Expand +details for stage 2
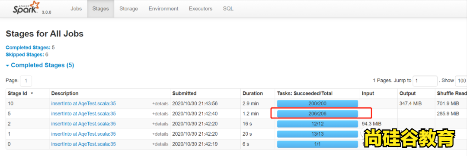 160,124
